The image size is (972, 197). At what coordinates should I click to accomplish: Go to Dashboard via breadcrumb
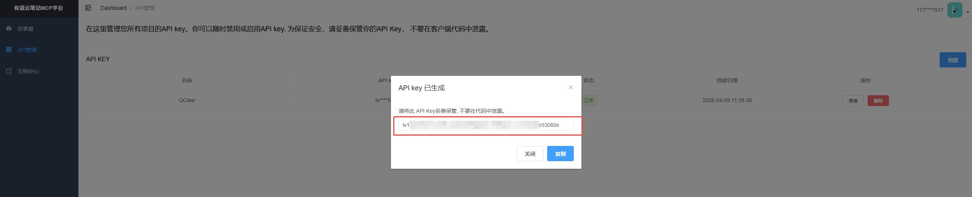114,8
